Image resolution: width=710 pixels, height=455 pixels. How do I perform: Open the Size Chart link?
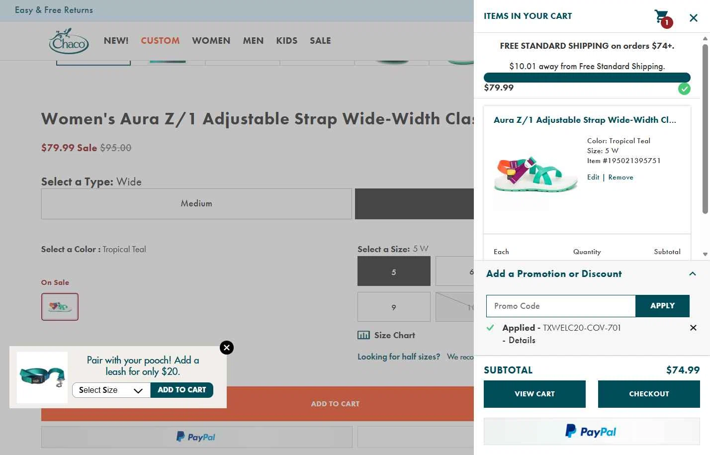tap(395, 335)
